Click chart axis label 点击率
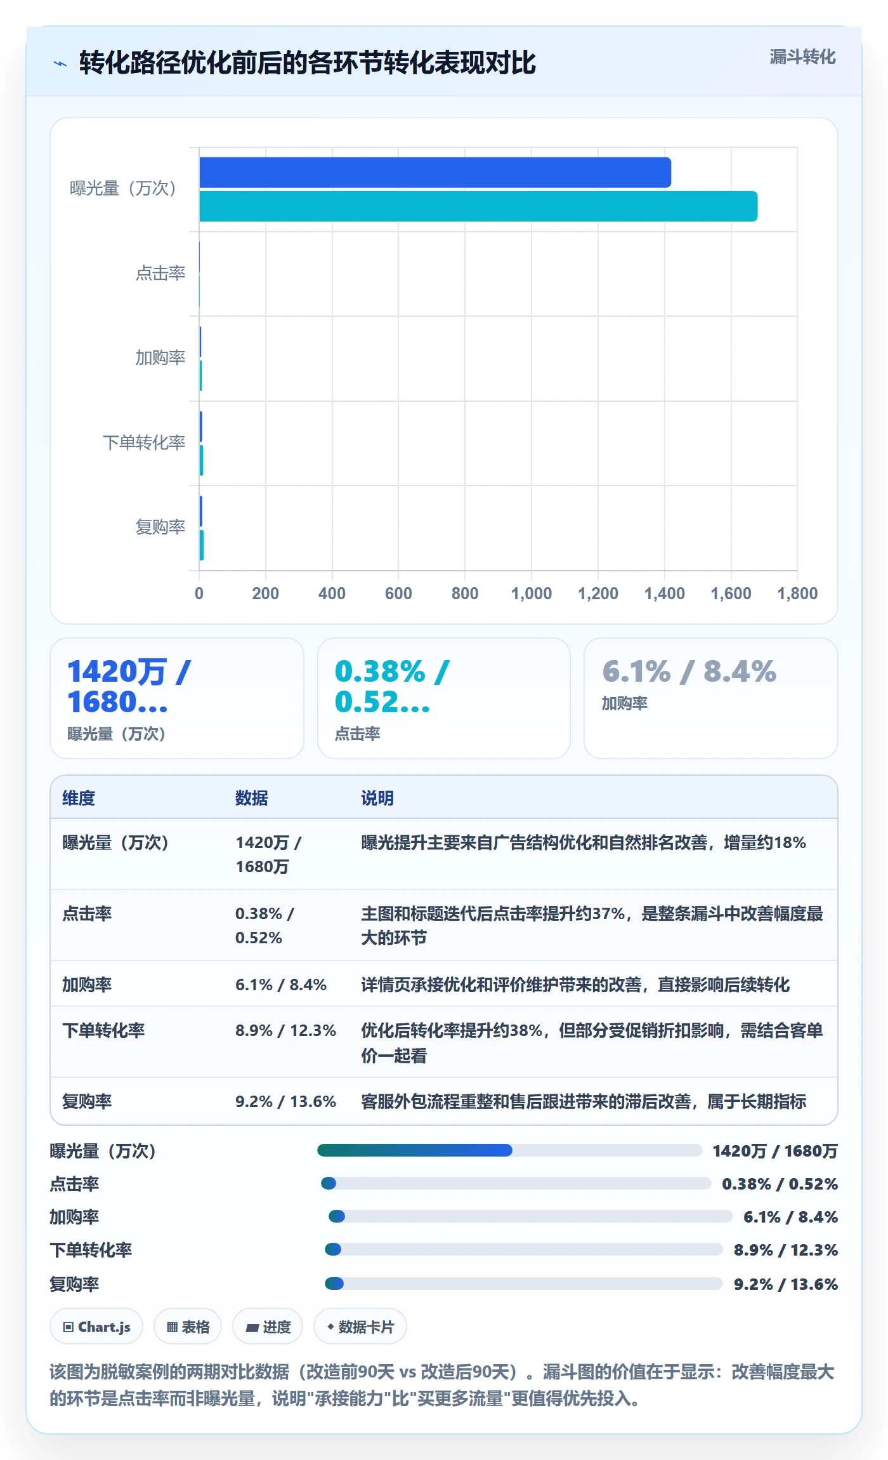Viewport: 888px width, 1460px height. click(160, 273)
